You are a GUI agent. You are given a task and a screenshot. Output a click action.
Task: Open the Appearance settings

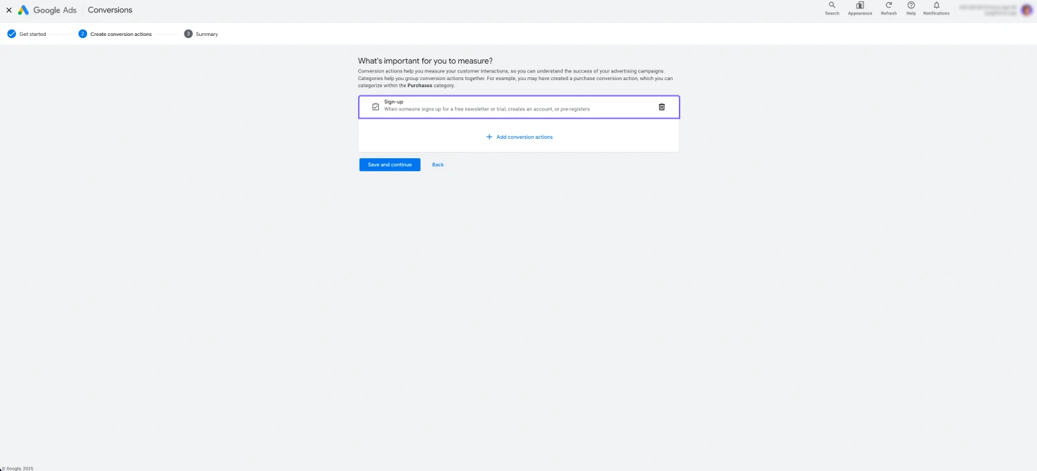point(859,8)
